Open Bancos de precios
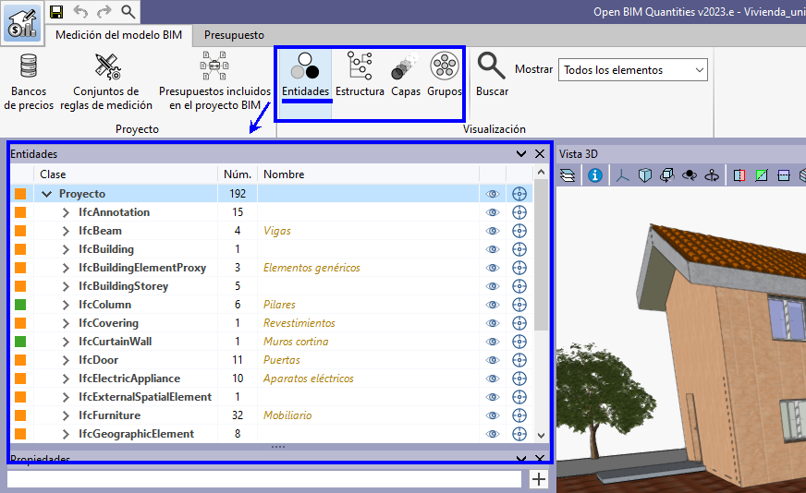The image size is (806, 493). point(28,81)
